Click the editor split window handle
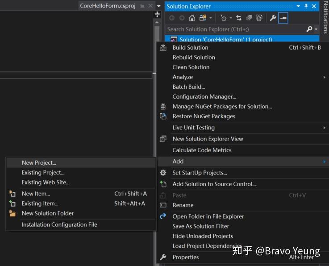The width and height of the screenshot is (329, 266). click(x=157, y=14)
